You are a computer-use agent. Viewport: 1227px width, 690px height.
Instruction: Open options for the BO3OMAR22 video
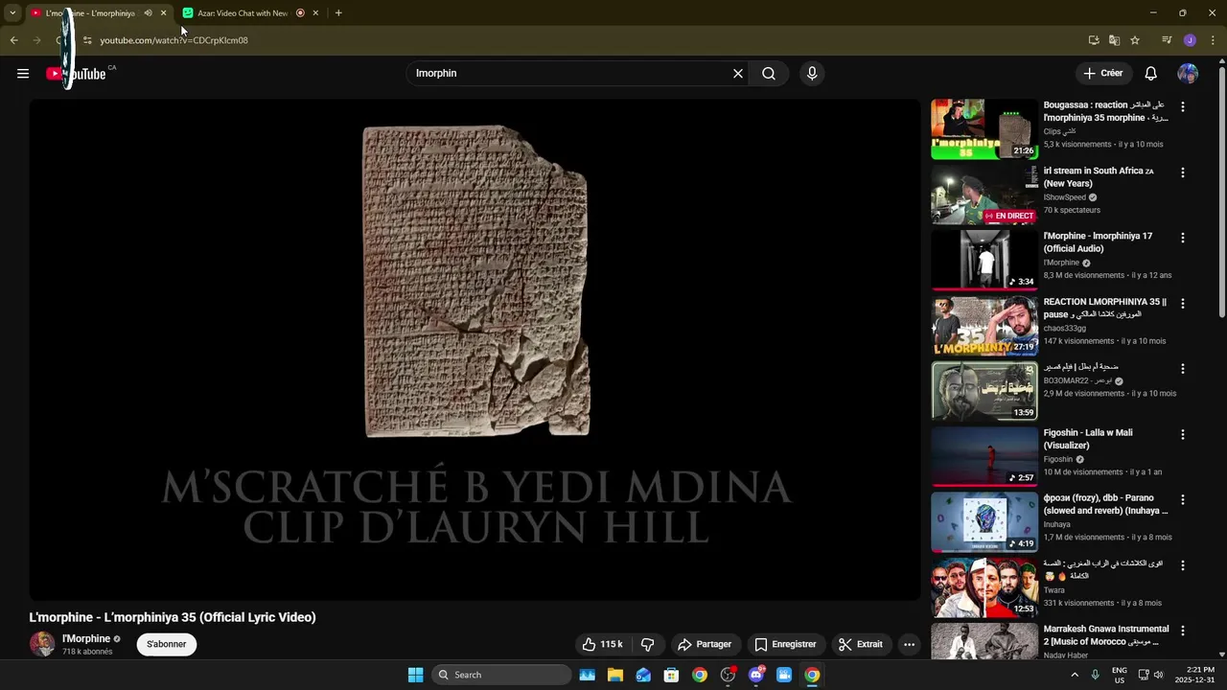pos(1183,369)
